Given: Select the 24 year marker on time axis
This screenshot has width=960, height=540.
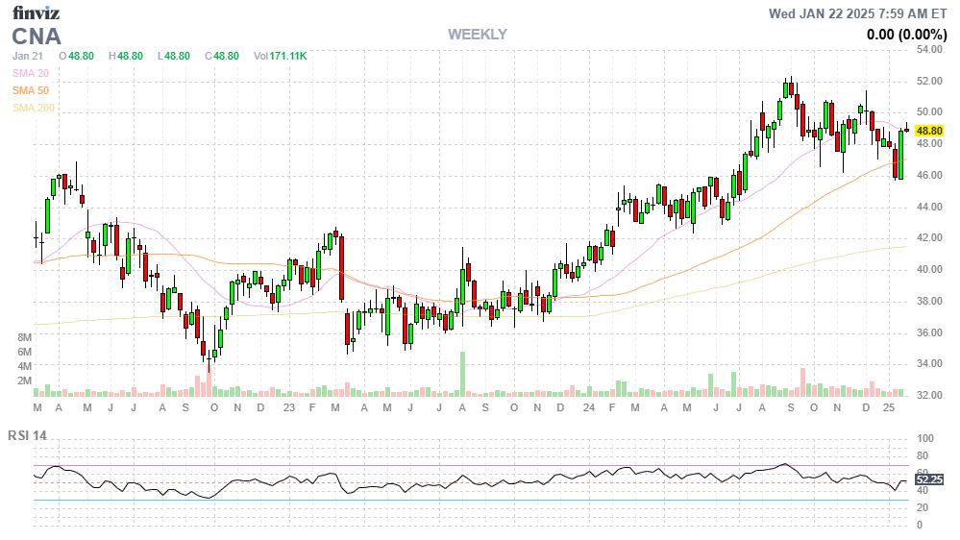Looking at the screenshot, I should pyautogui.click(x=586, y=408).
